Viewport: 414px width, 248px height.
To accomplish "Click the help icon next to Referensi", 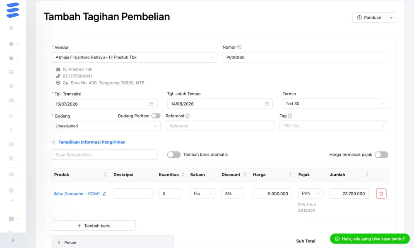I will click(x=187, y=116).
